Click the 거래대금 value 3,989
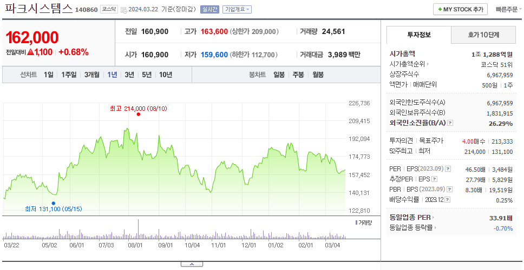 click(x=337, y=55)
